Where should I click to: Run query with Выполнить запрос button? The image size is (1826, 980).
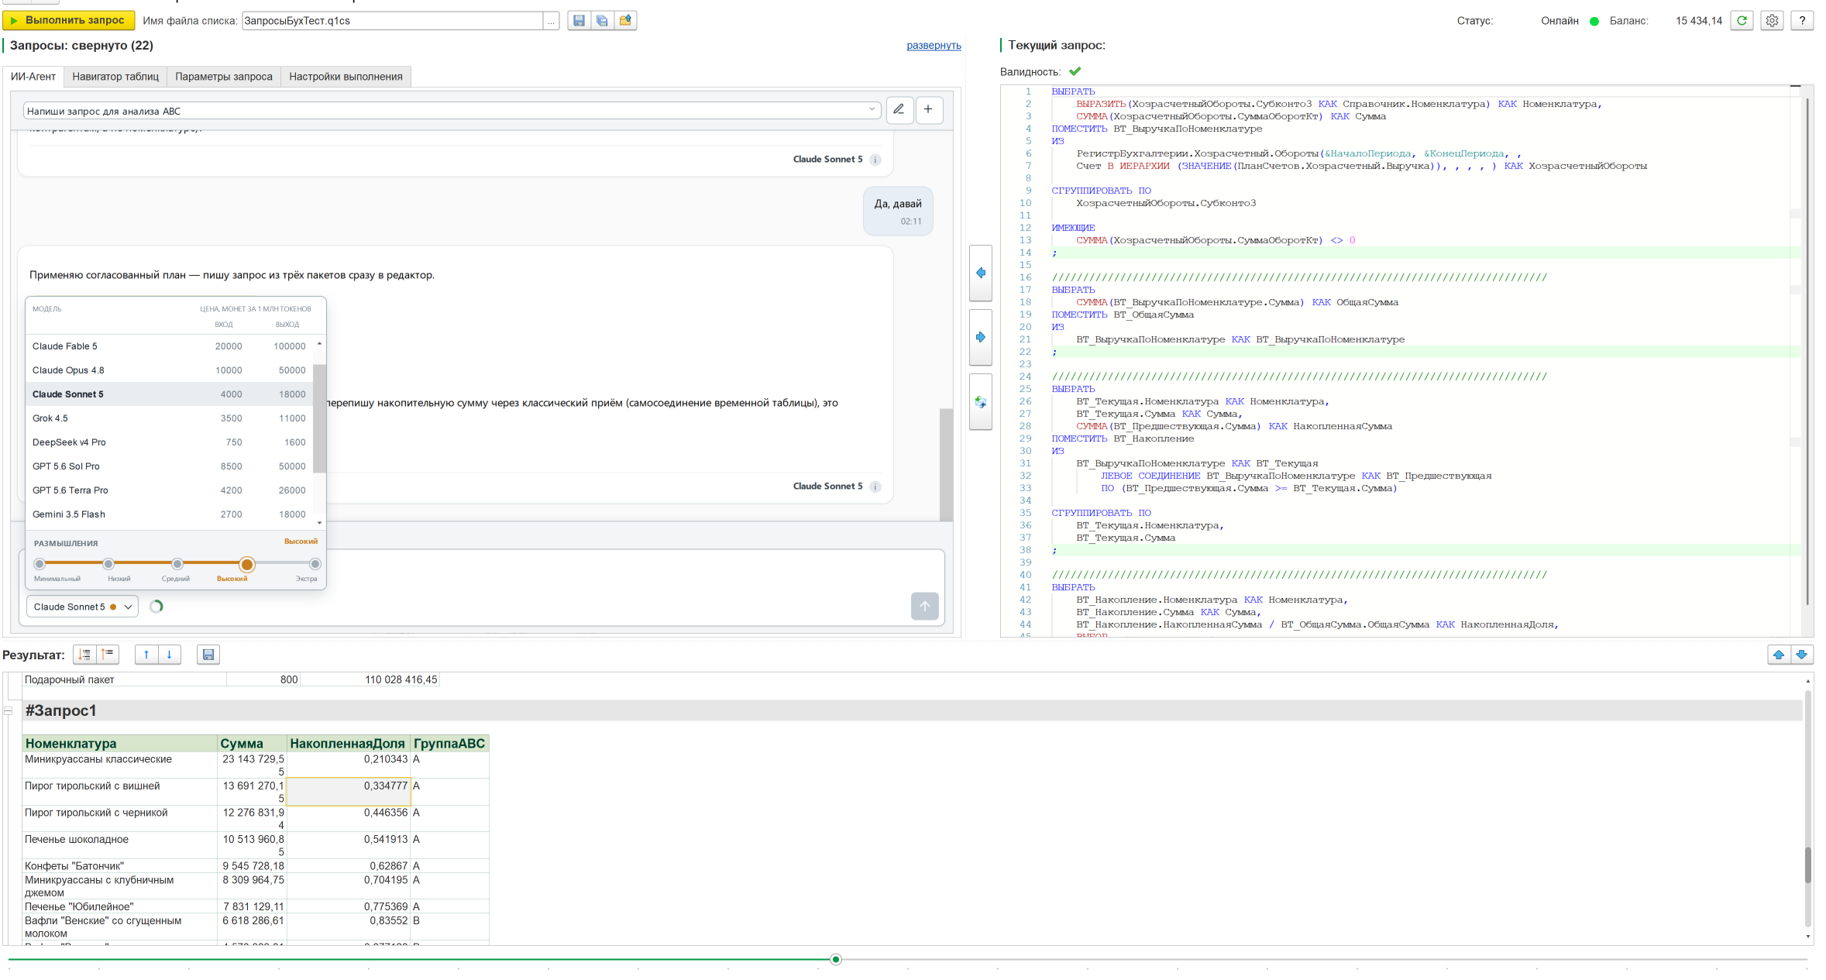(x=68, y=20)
